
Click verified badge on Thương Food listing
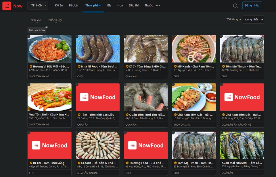pyautogui.click(x=127, y=163)
